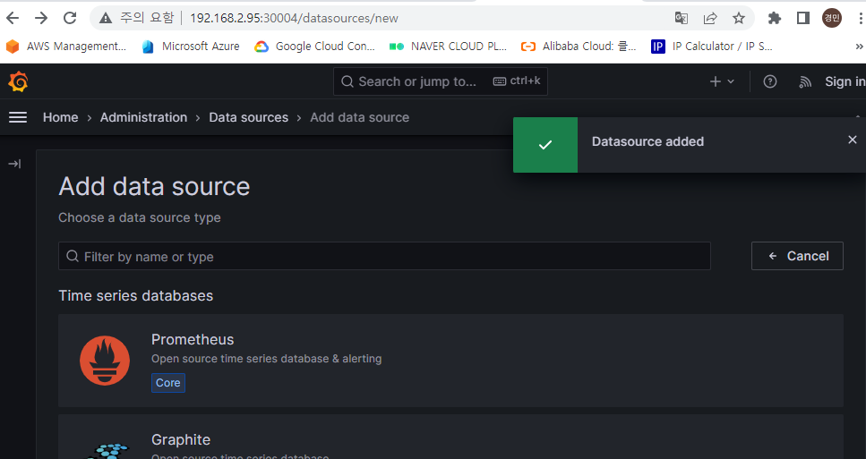Go to Home breadcrumb
This screenshot has height=459, width=866.
(x=61, y=117)
